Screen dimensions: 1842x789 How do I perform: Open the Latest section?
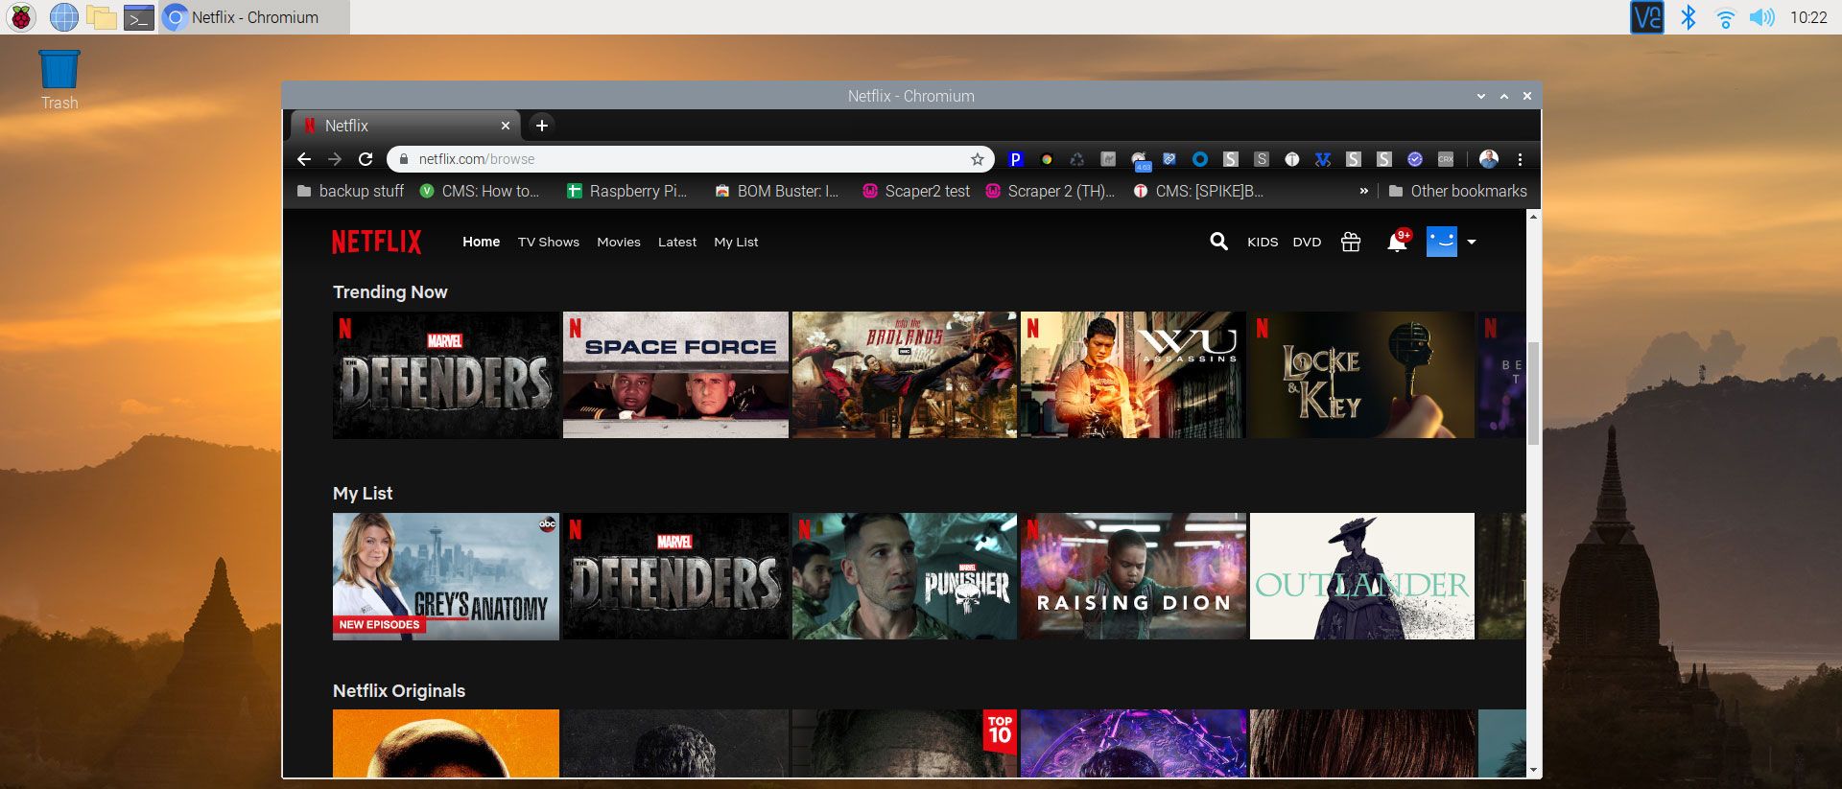click(677, 242)
